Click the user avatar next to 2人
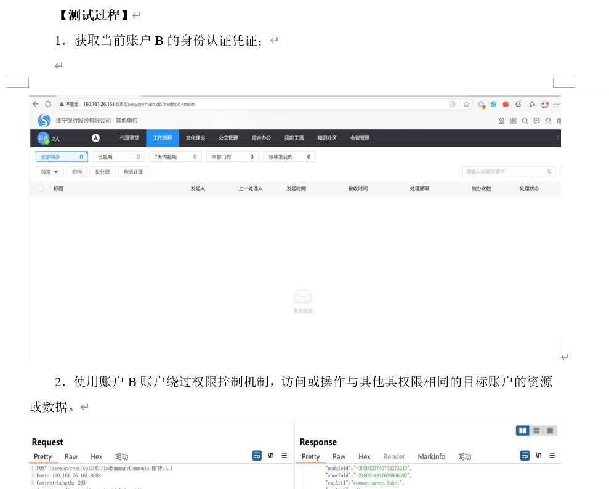 (x=43, y=138)
